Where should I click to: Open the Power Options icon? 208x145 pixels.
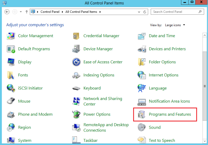(76, 115)
